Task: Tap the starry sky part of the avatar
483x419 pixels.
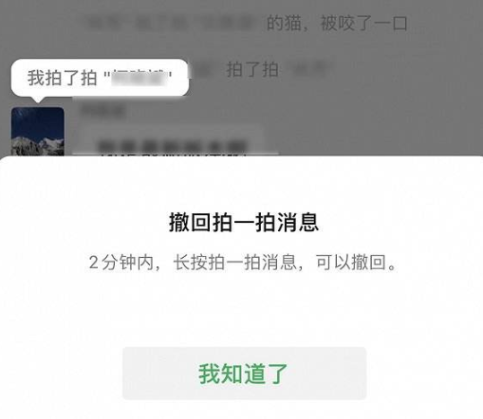Action: (x=38, y=121)
